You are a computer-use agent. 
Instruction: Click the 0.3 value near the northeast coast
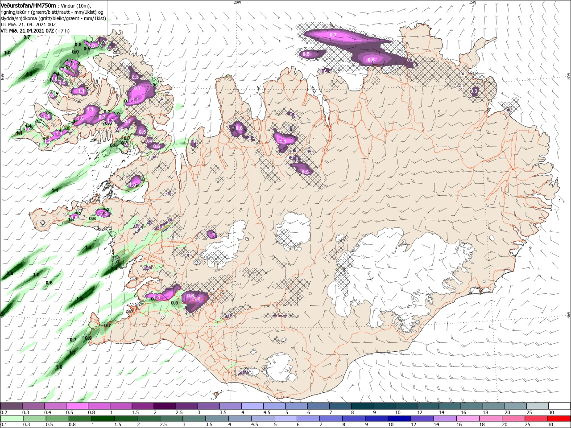tap(474, 91)
